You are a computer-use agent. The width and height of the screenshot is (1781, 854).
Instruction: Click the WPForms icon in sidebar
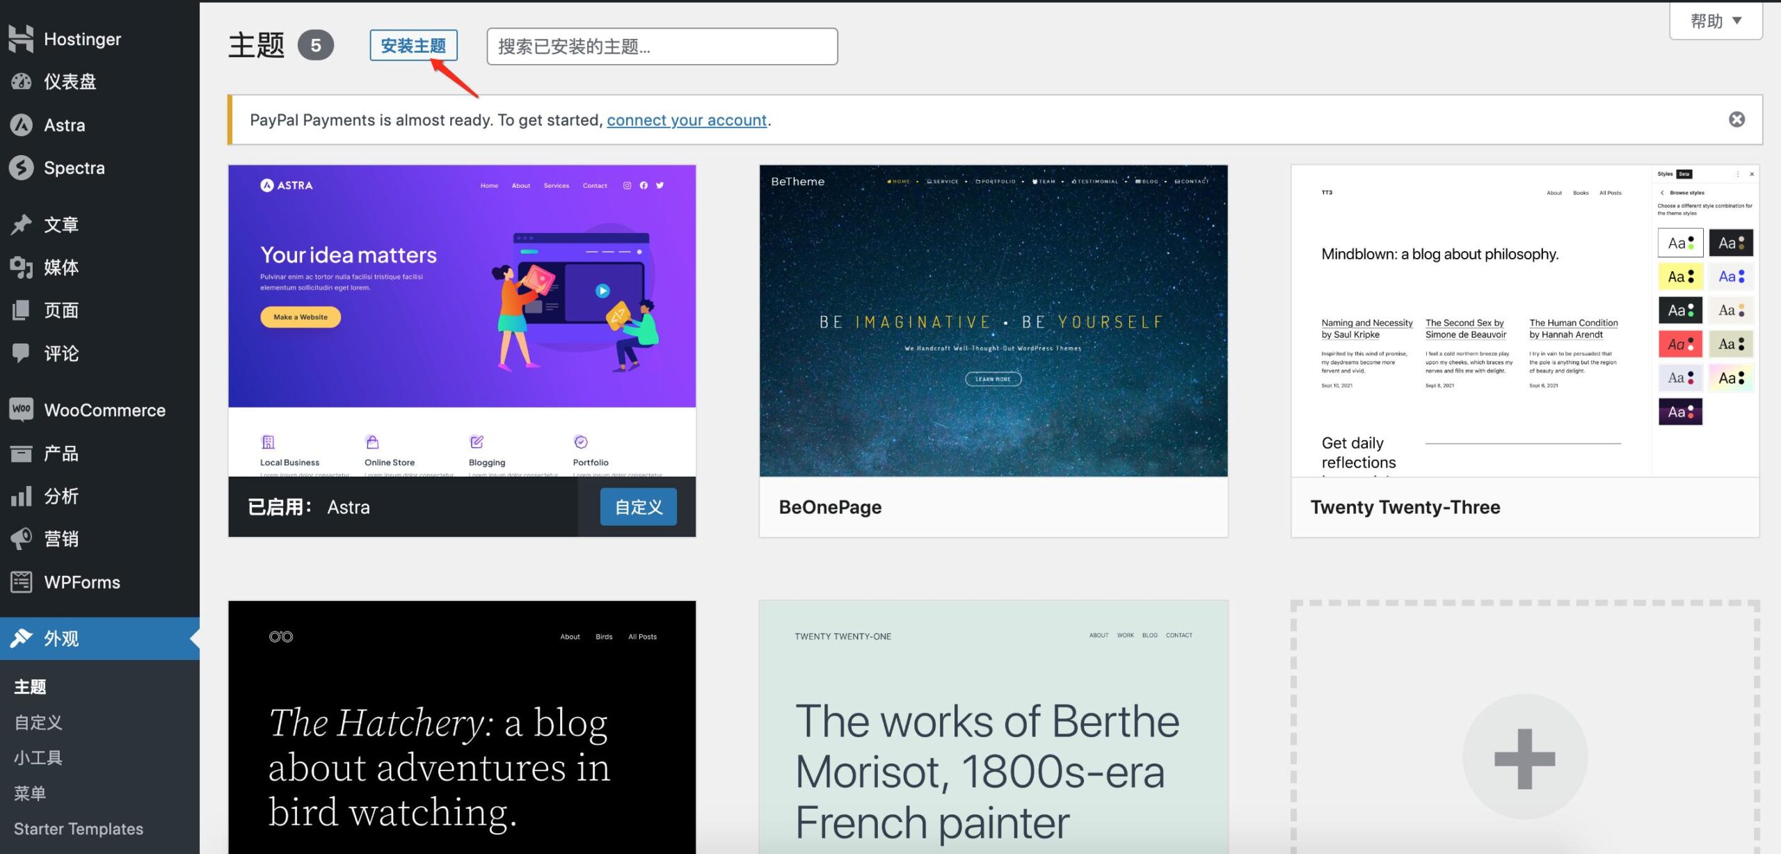[x=21, y=582]
